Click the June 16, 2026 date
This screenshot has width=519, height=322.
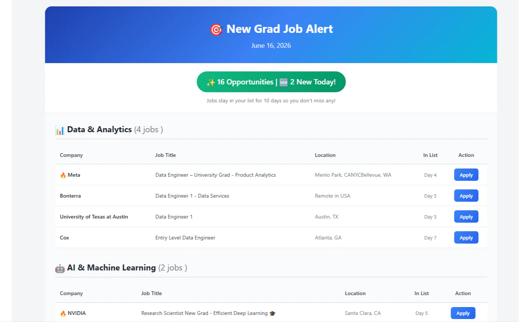click(271, 46)
